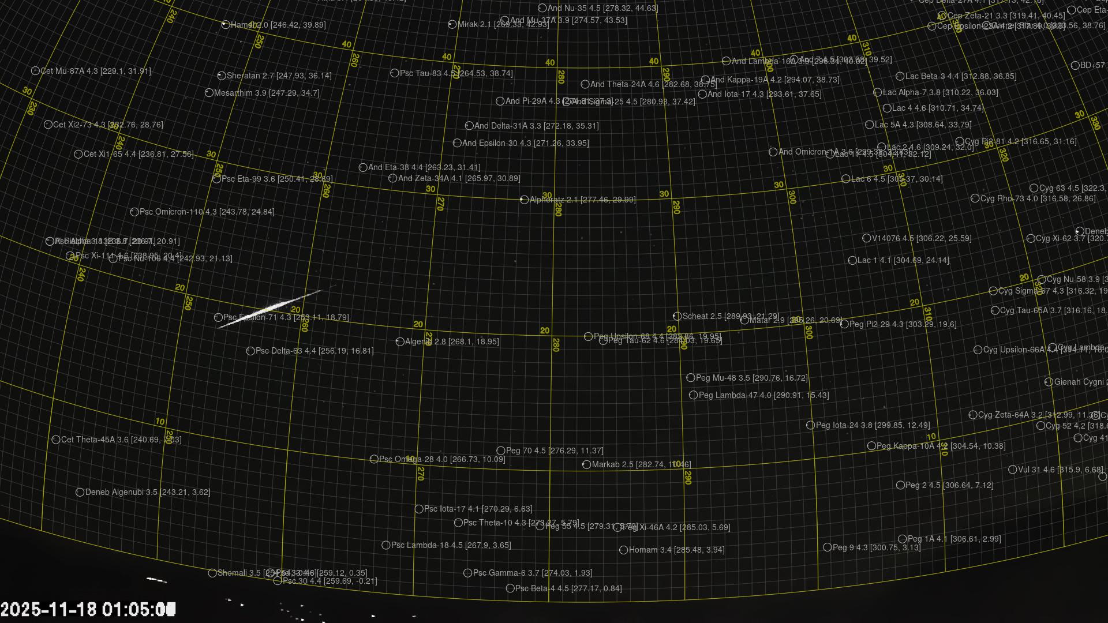
Task: Select the And Delta-31A 3.3 marker
Action: click(x=469, y=126)
